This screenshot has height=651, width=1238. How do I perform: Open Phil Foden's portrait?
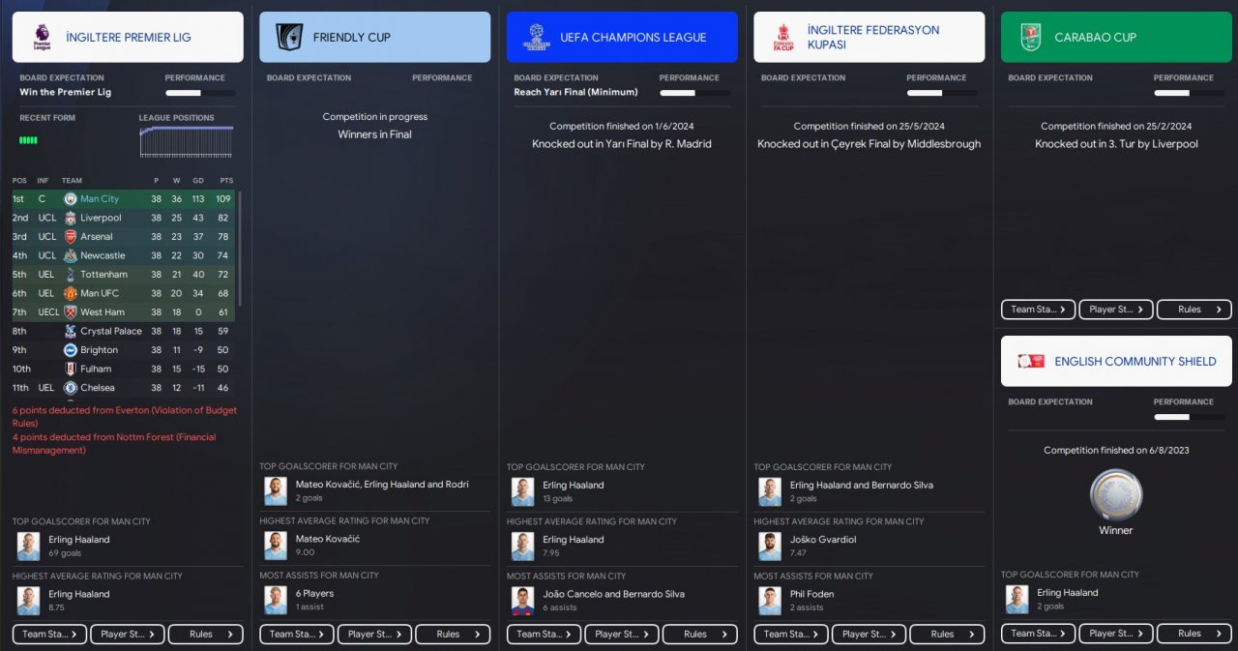pos(770,601)
